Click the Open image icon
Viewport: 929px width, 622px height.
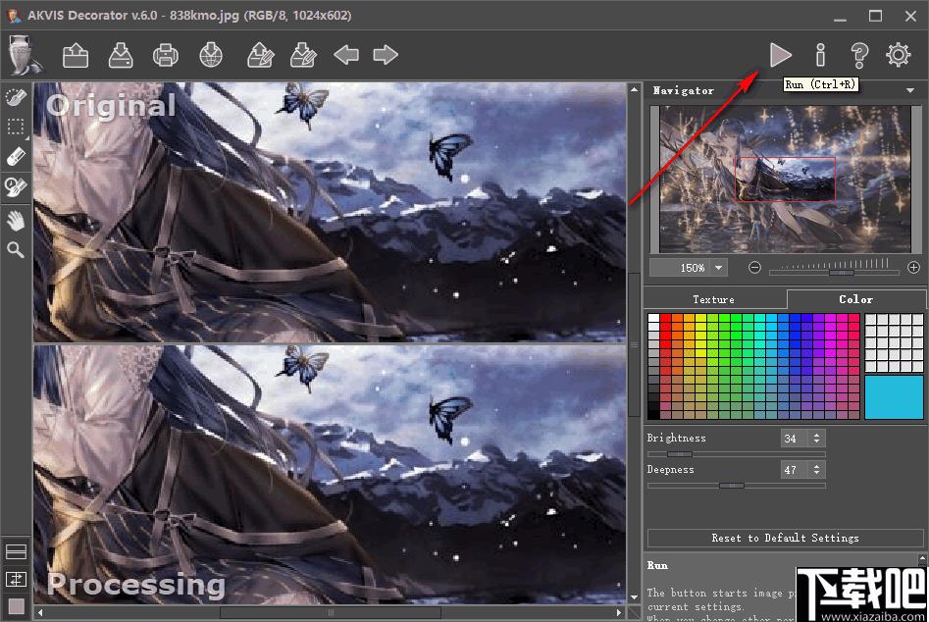click(x=76, y=56)
